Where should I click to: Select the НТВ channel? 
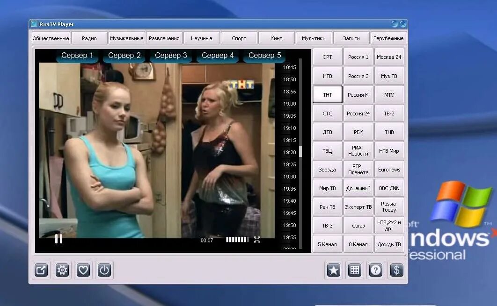pos(328,76)
